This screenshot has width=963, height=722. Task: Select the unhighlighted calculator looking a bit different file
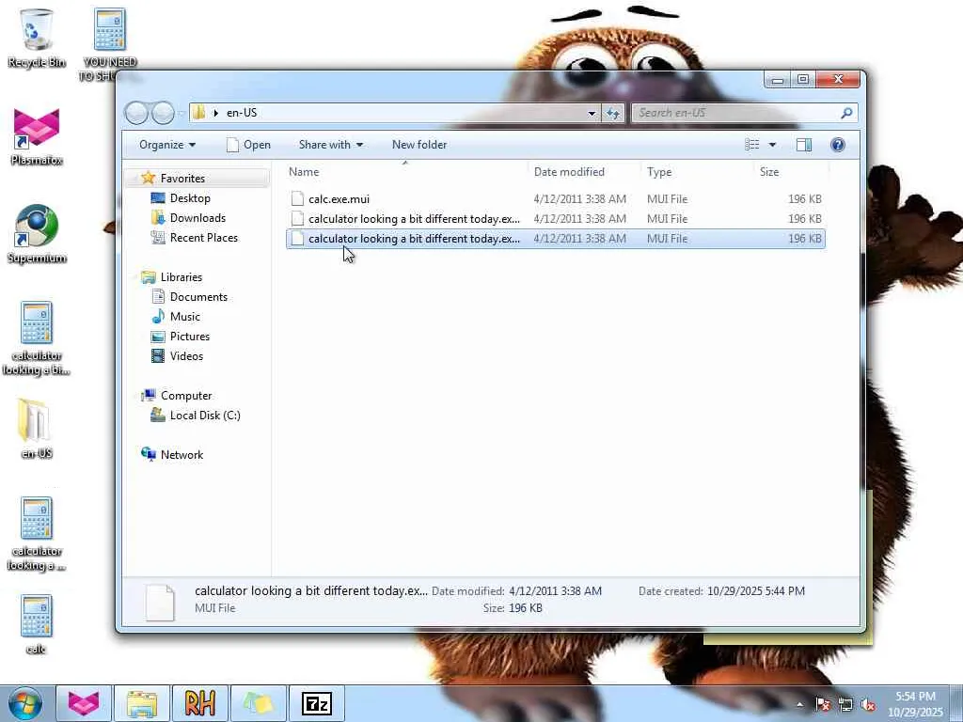click(x=556, y=218)
